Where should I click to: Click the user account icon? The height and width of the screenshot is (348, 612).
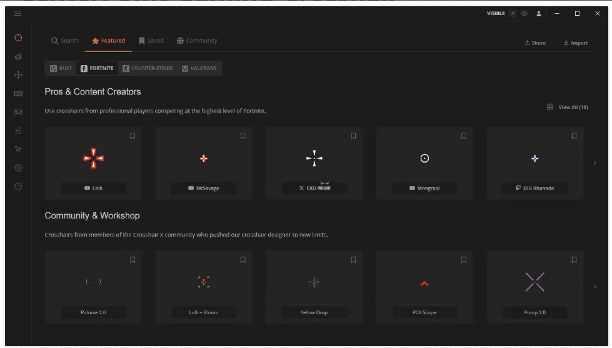(x=539, y=14)
